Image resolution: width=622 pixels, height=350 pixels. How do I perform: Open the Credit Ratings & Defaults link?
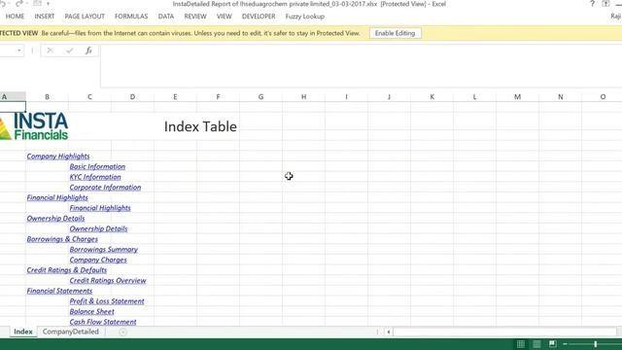pyautogui.click(x=67, y=270)
